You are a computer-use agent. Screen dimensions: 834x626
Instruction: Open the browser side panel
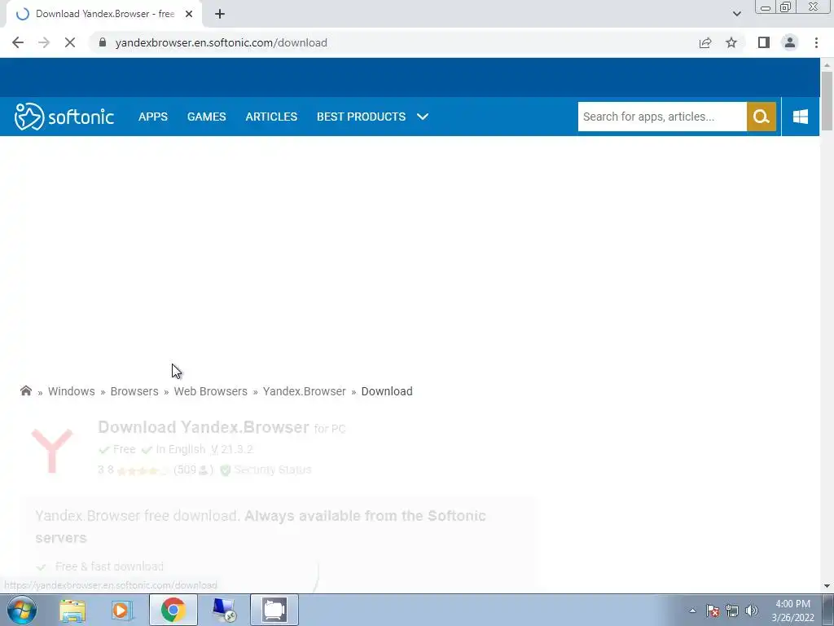(764, 42)
